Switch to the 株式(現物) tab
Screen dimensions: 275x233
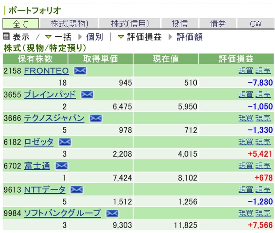(x=69, y=23)
